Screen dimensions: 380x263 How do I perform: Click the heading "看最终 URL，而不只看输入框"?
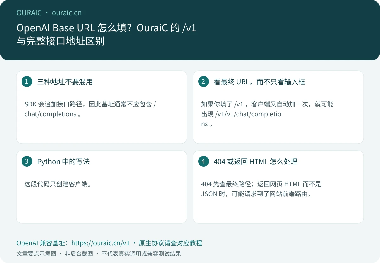[259, 82]
